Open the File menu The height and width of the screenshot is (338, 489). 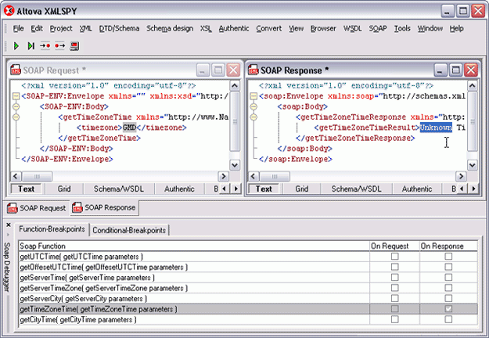coord(19,28)
